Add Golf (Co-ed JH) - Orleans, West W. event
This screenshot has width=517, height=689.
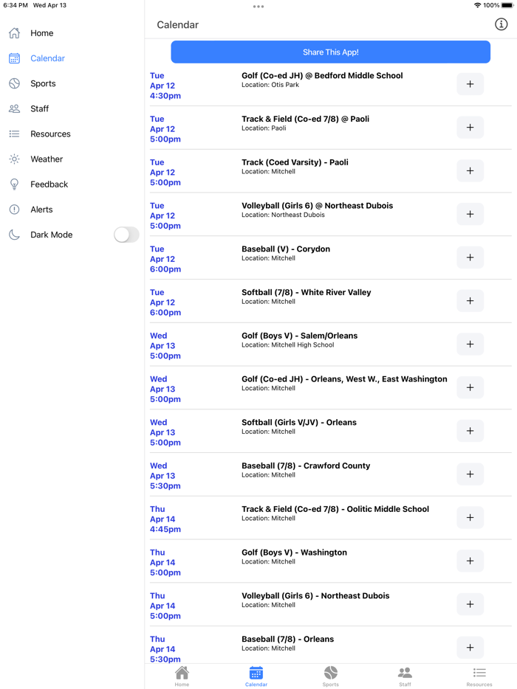point(470,387)
